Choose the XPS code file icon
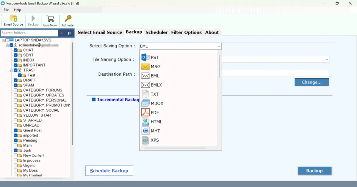Viewport: 357px width, 187px height. [145, 140]
